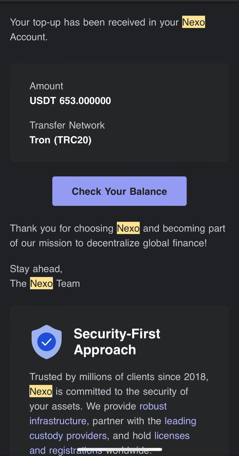This screenshot has height=456, width=239.
Task: Tap the home indicator bar at bottom
Action: click(x=119, y=449)
